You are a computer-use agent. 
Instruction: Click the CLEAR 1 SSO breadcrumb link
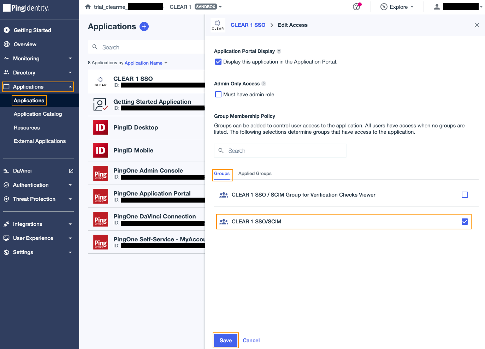tap(248, 25)
